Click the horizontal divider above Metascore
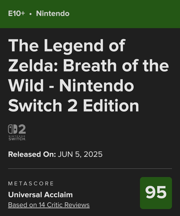The height and width of the screenshot is (216, 180). tap(90, 168)
